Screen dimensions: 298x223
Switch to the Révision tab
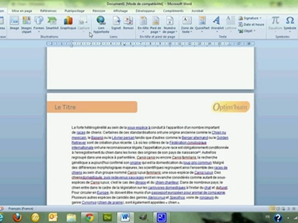[99, 11]
